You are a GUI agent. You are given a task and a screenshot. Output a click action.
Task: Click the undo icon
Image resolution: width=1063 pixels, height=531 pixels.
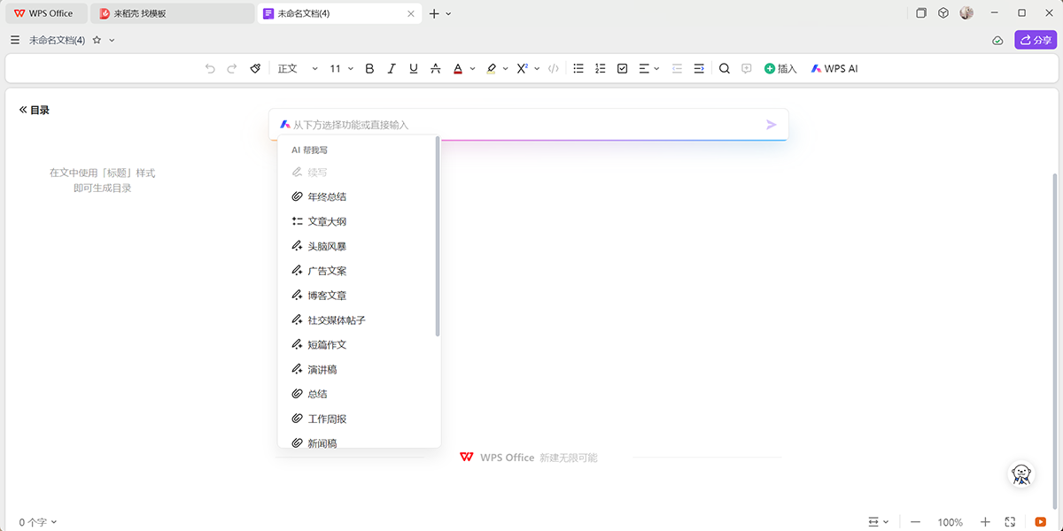click(210, 68)
